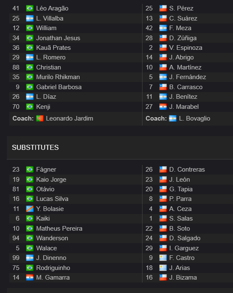Select substitute D. Contreras

pyautogui.click(x=187, y=170)
